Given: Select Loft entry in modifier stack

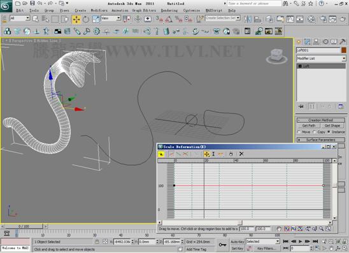Looking at the screenshot, I should click(x=321, y=66).
